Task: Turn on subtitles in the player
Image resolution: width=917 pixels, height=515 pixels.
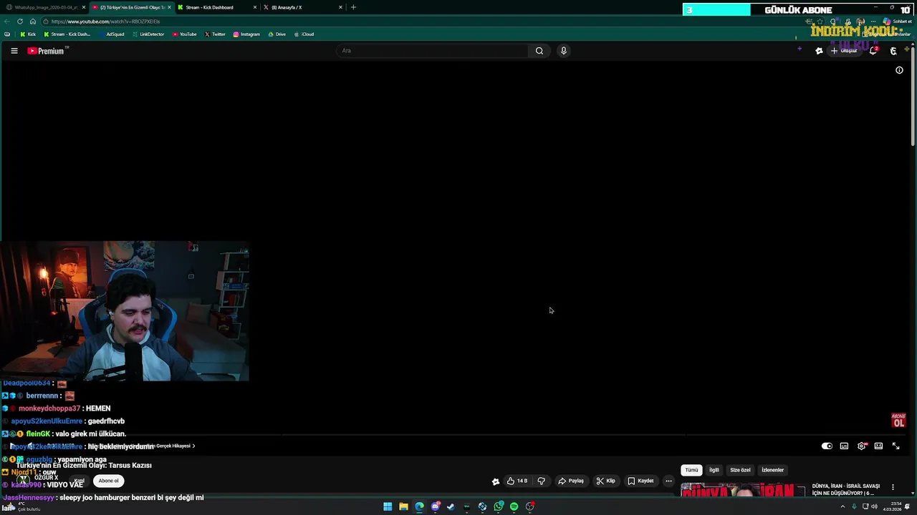Action: pos(844,446)
